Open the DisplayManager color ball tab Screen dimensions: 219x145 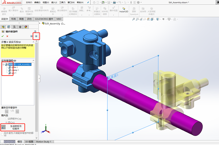pyautogui.click(x=26, y=27)
